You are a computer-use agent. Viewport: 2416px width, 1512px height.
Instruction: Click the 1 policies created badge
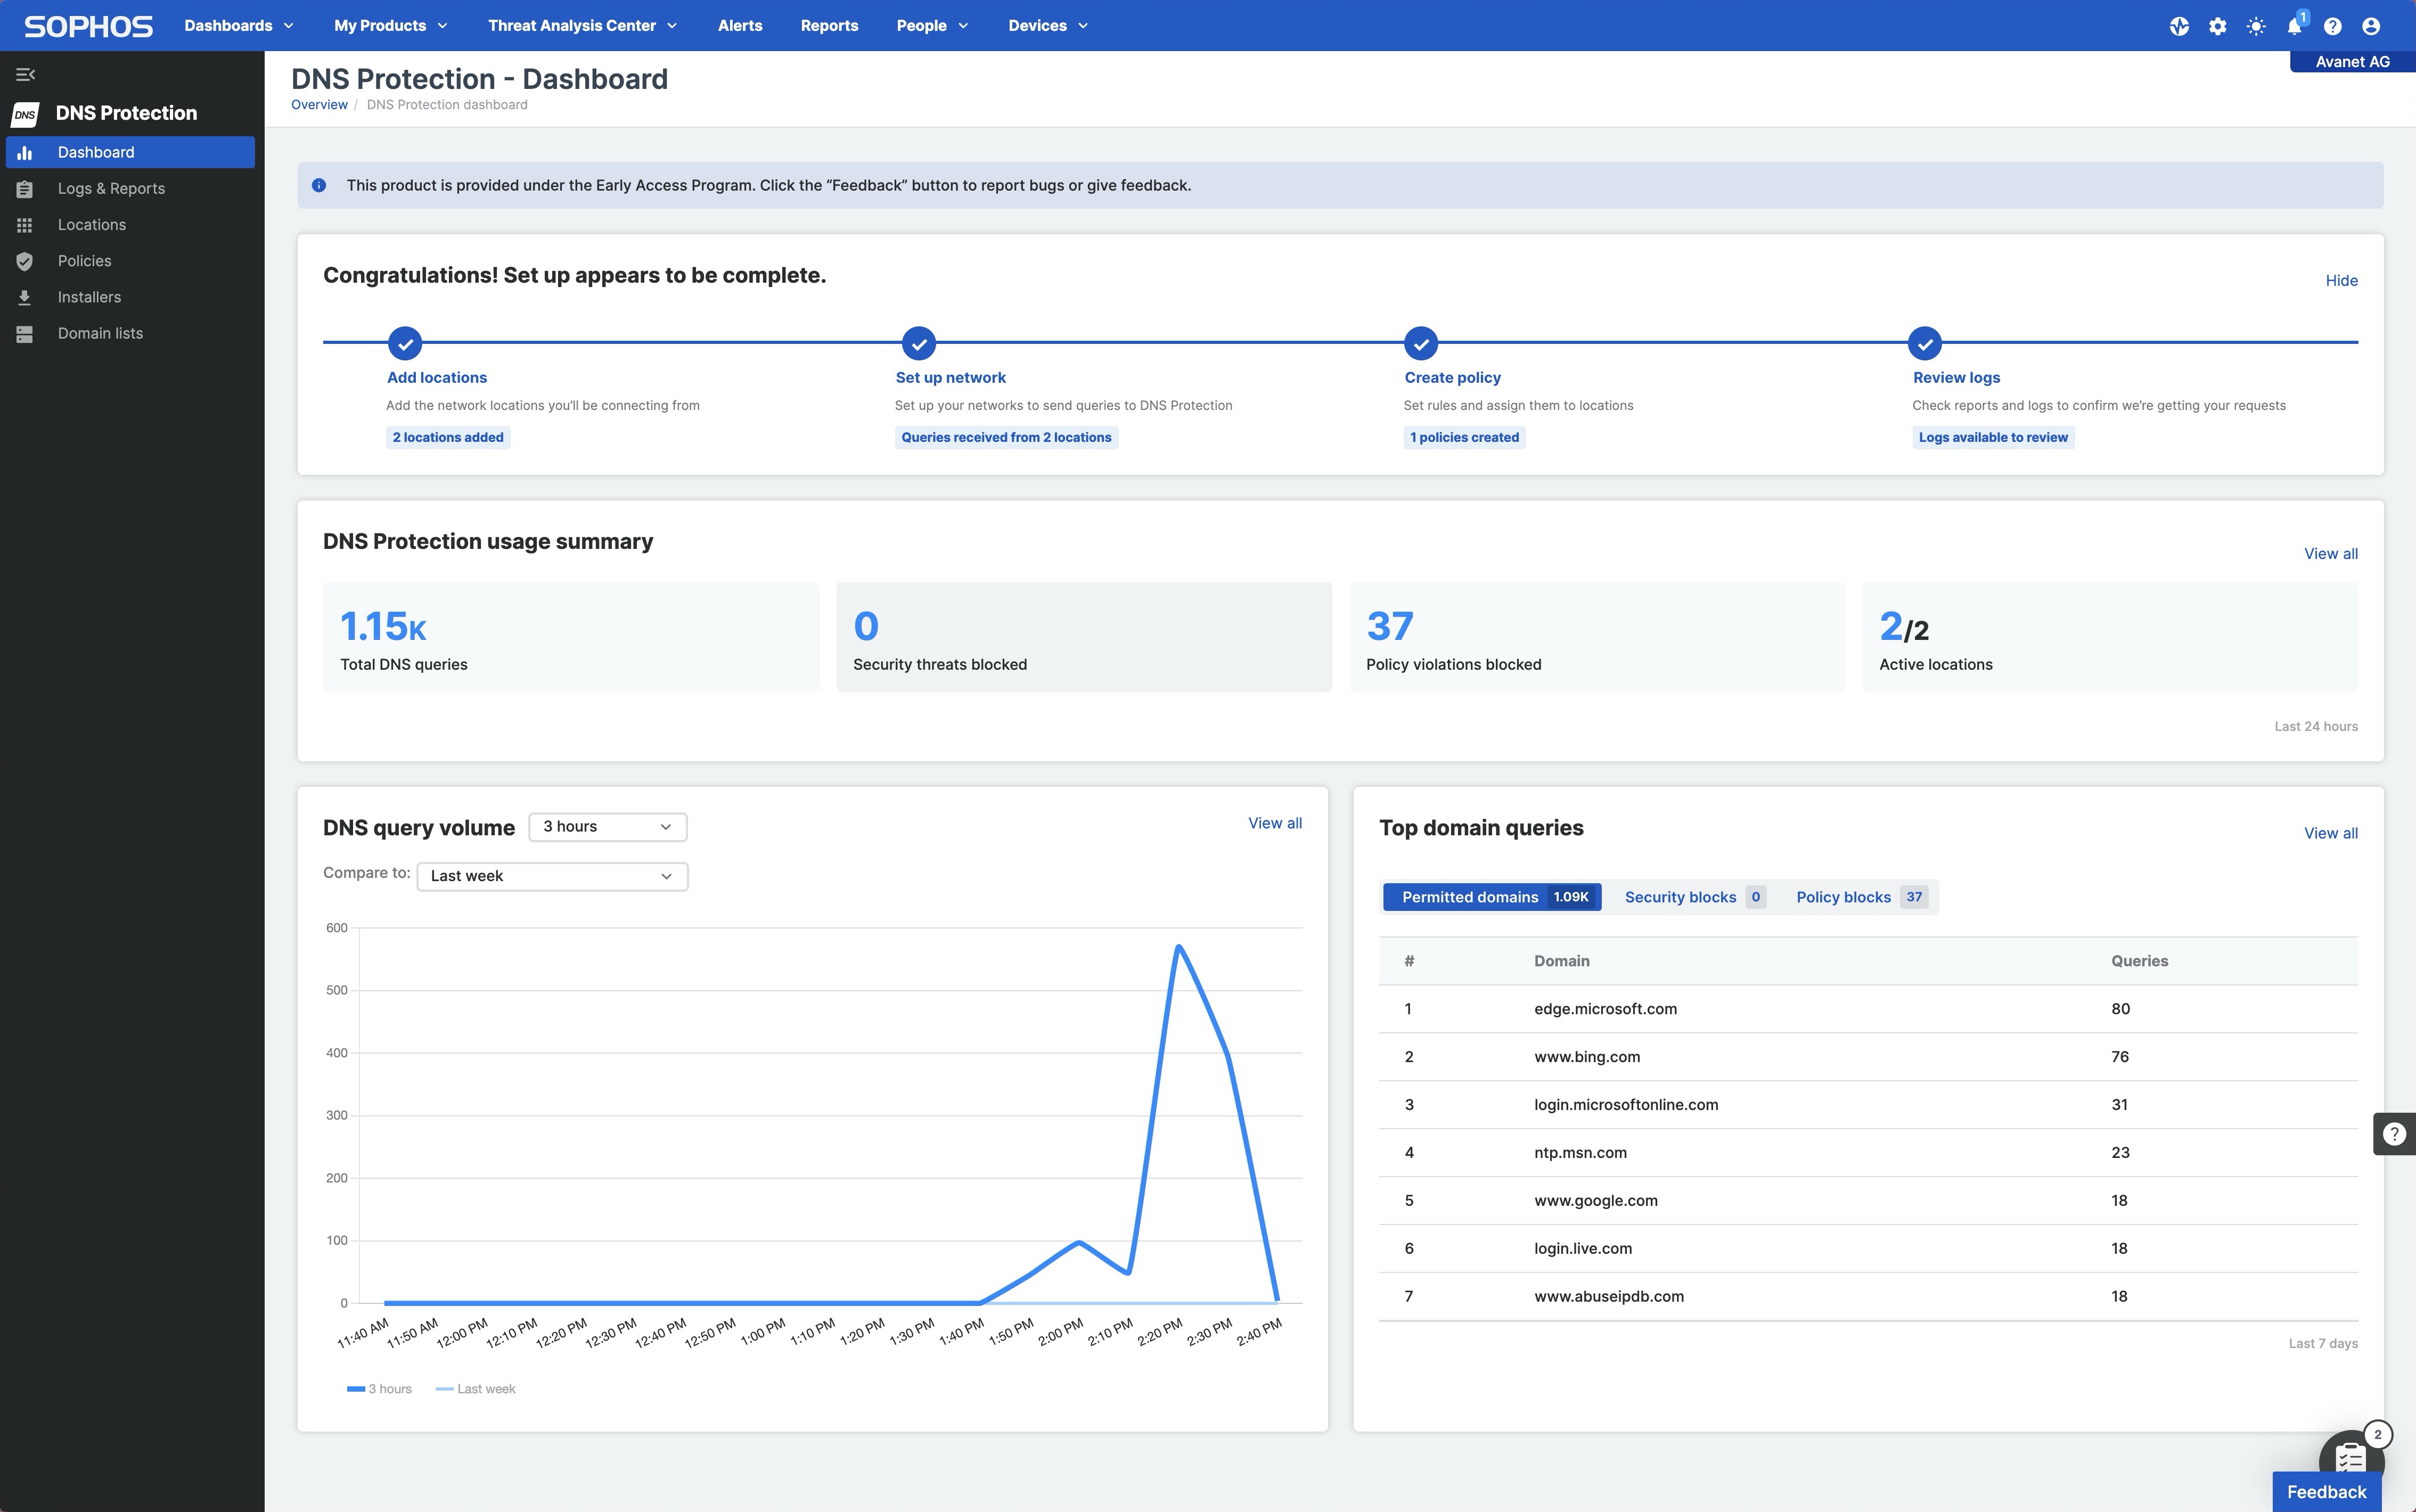click(1464, 438)
